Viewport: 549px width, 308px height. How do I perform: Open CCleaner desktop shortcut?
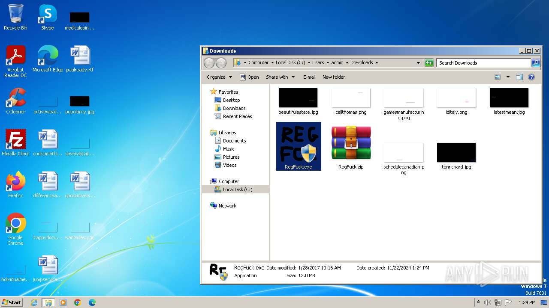click(15, 101)
